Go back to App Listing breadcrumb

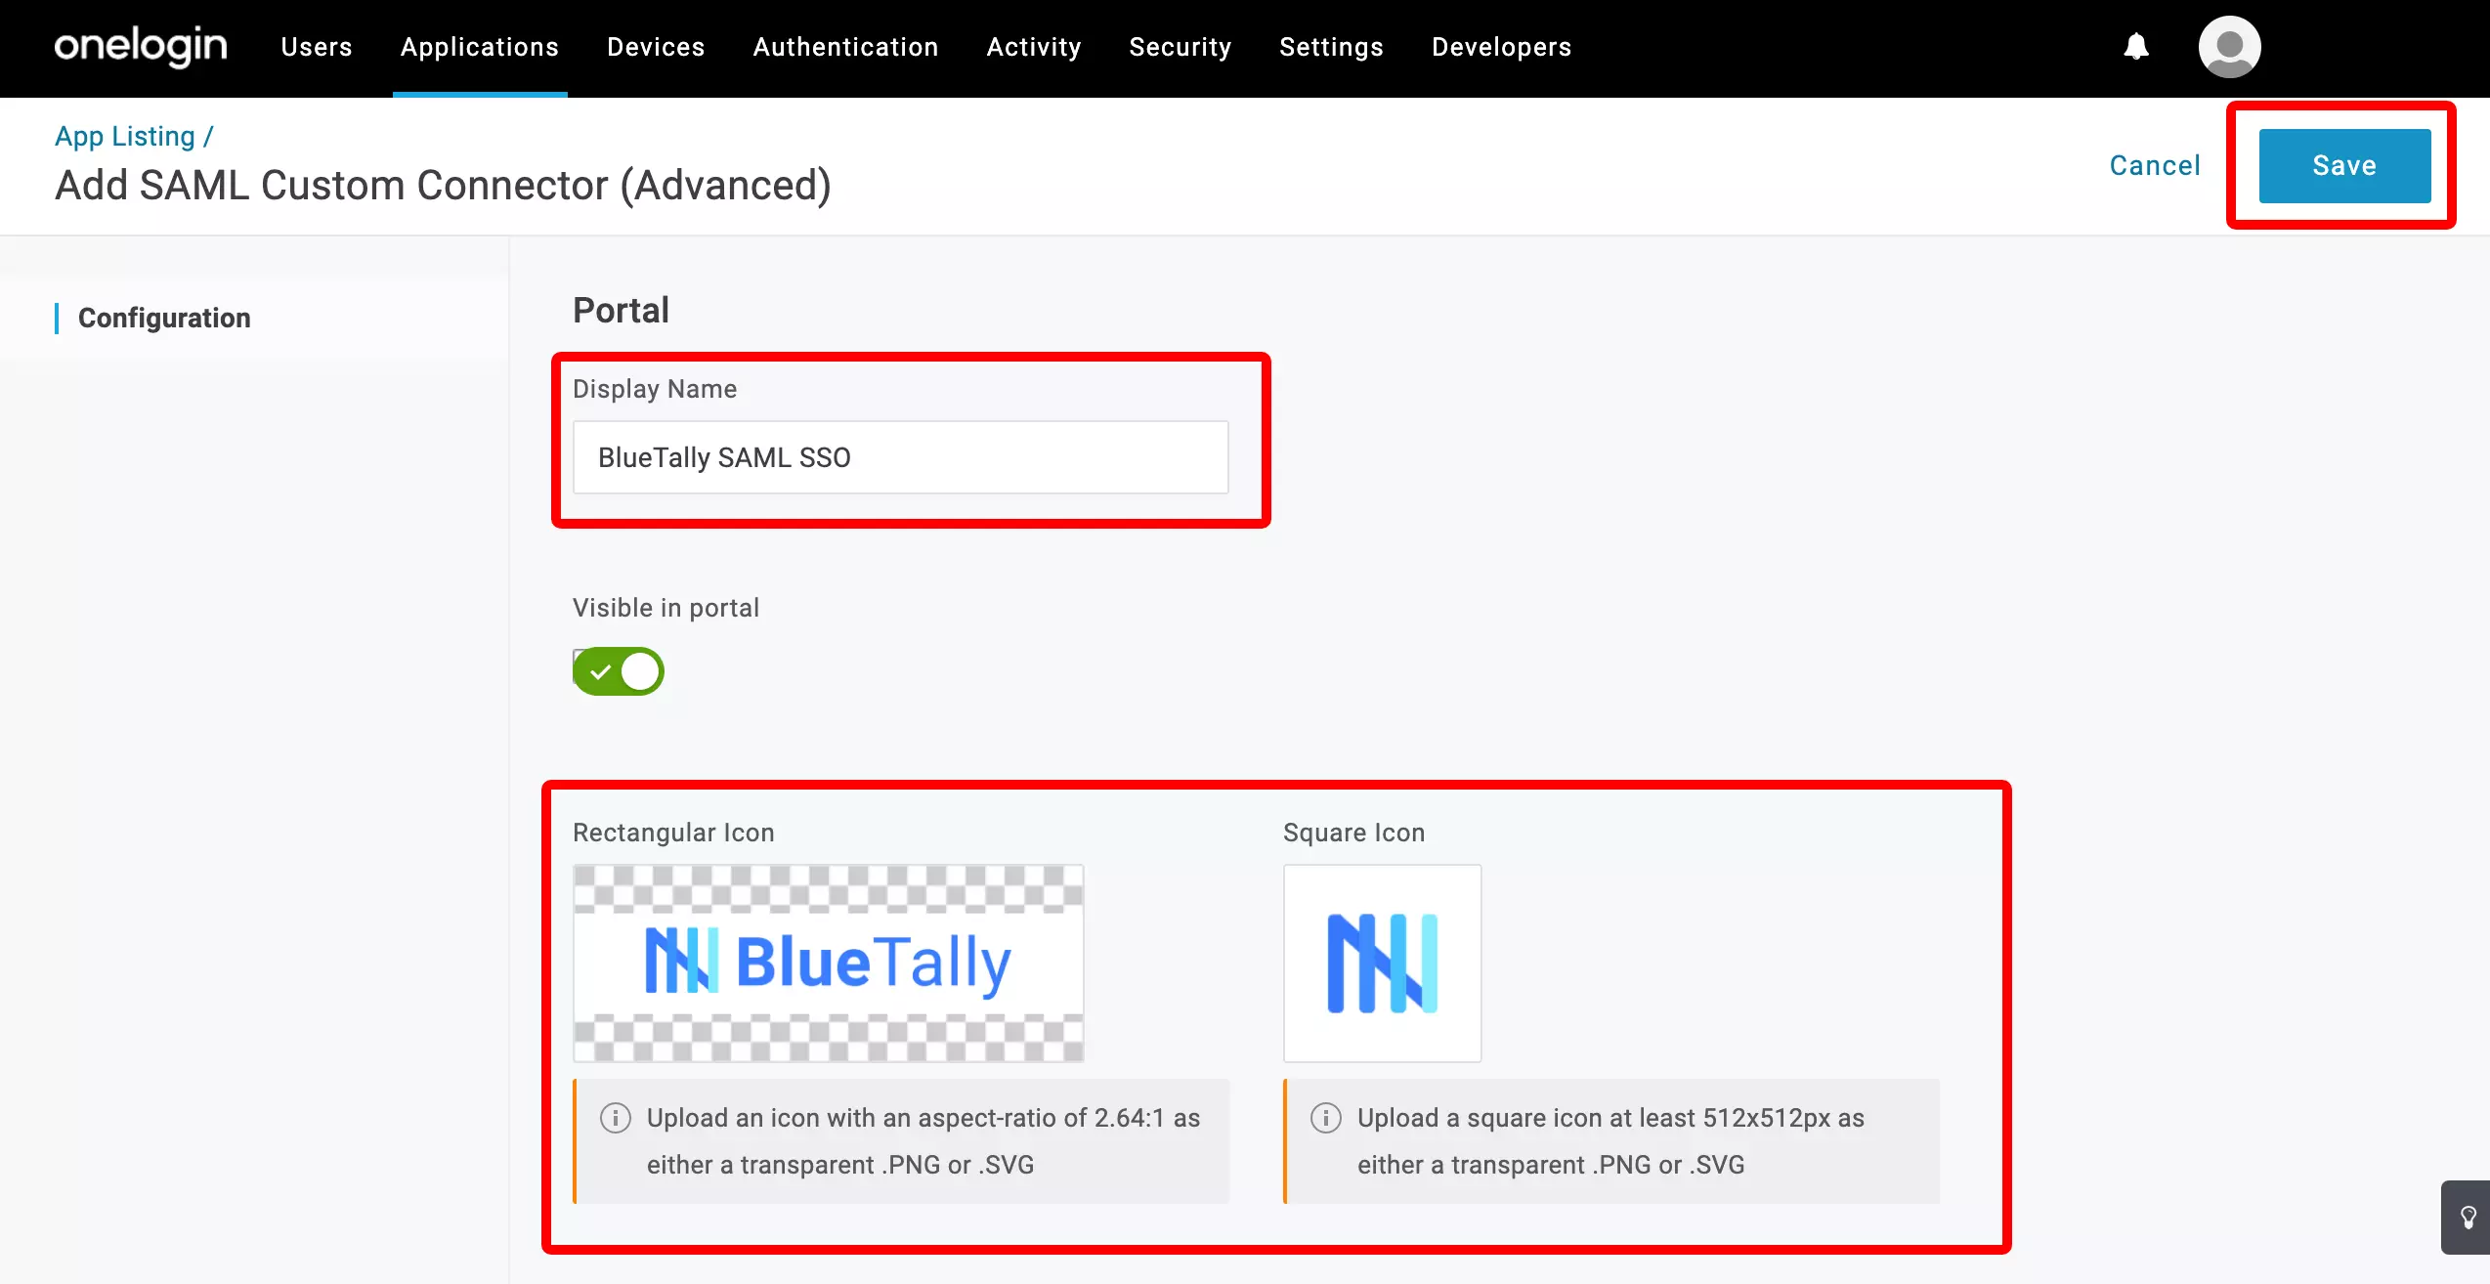pos(125,136)
